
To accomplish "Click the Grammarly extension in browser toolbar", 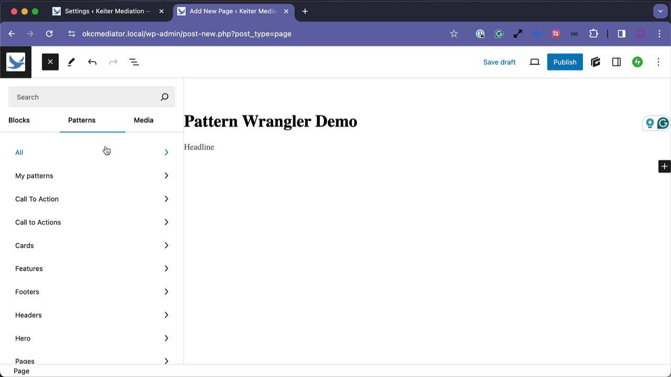I will (x=499, y=34).
